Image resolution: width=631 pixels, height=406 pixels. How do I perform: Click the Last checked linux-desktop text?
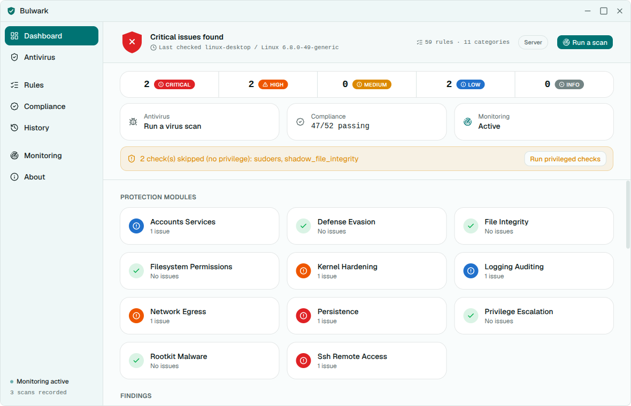point(249,48)
